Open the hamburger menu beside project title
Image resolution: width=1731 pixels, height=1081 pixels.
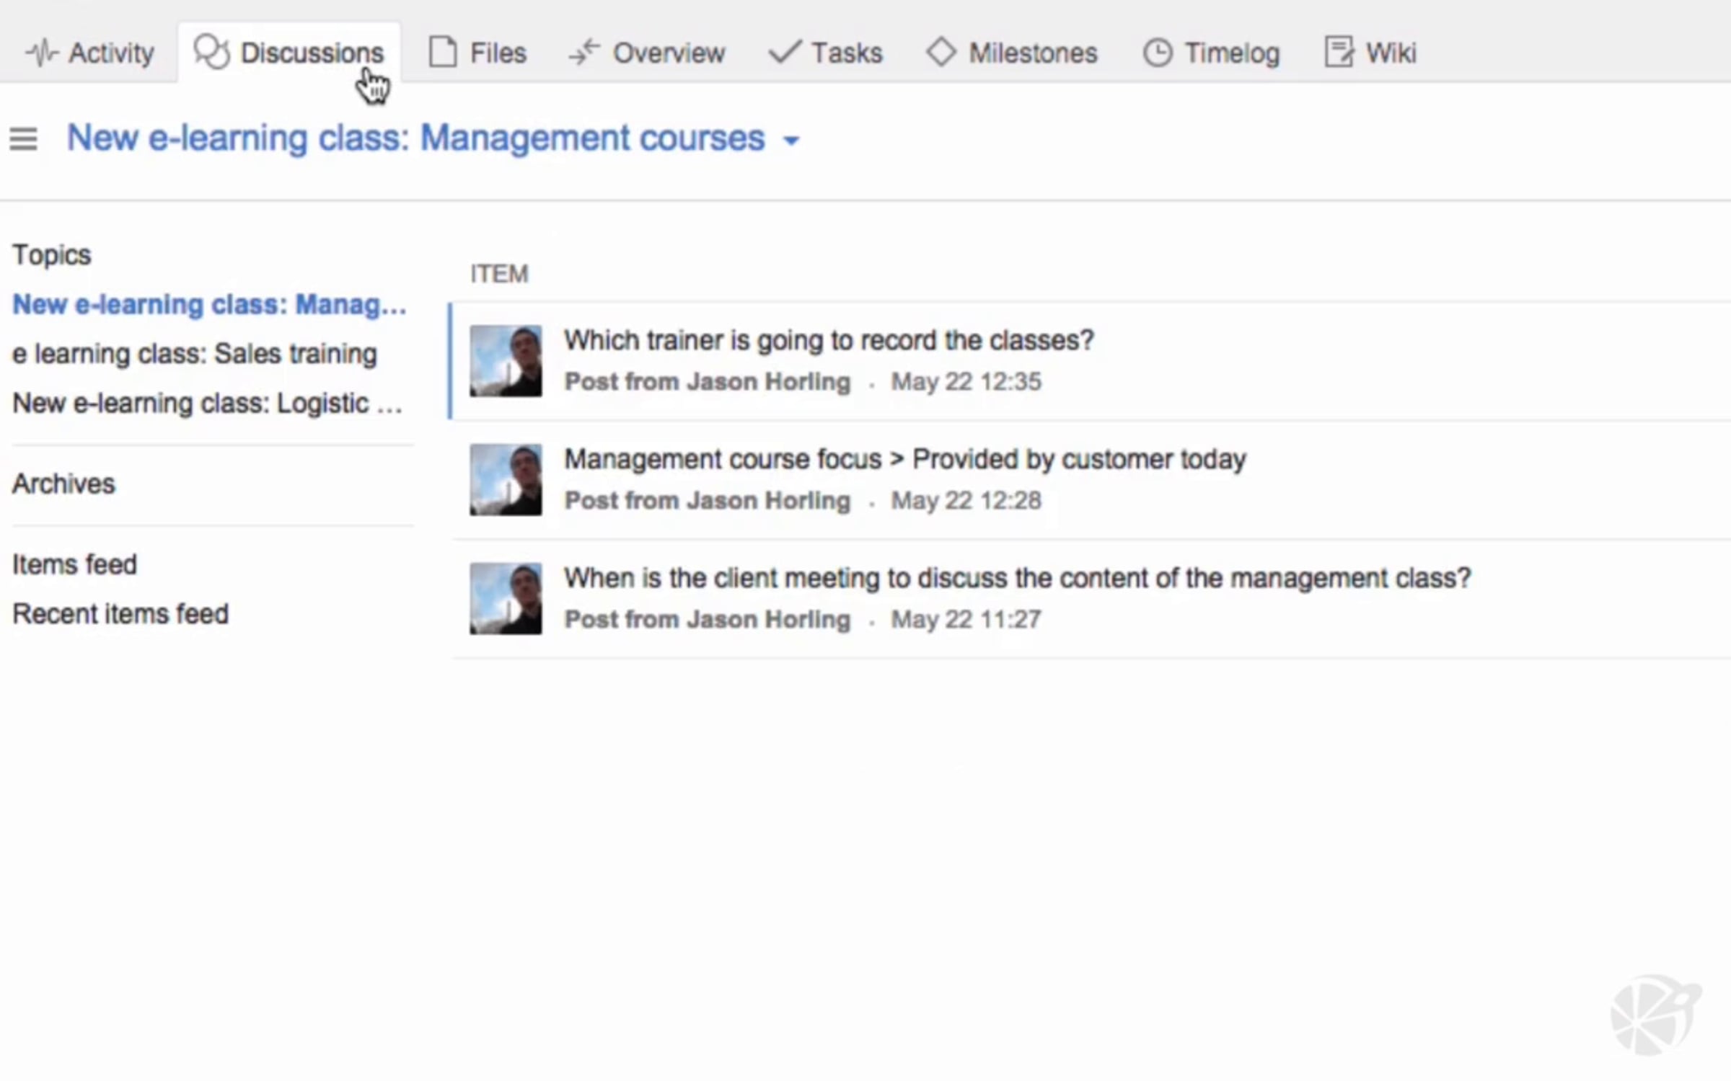[x=23, y=138]
